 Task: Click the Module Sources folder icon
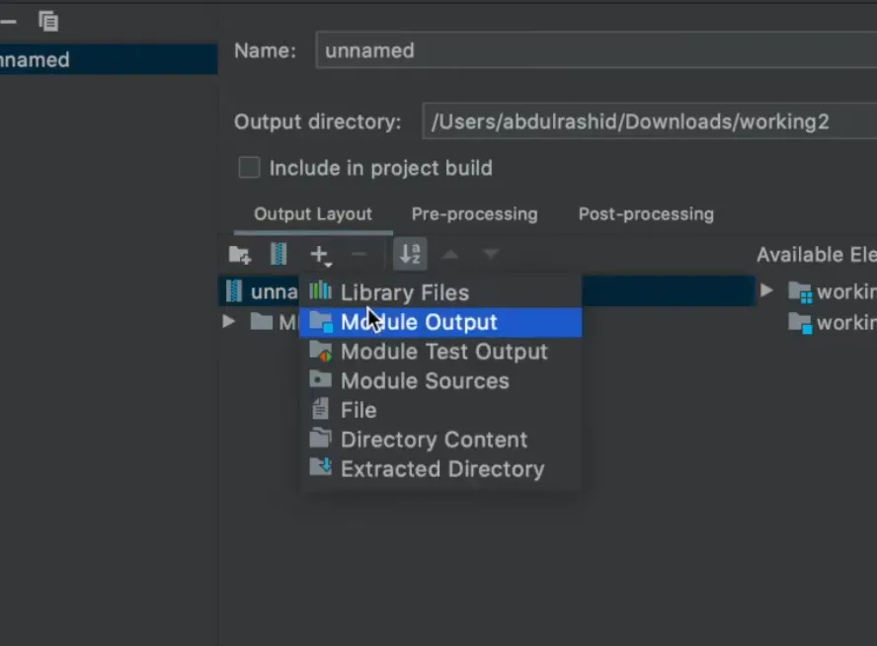click(x=321, y=378)
